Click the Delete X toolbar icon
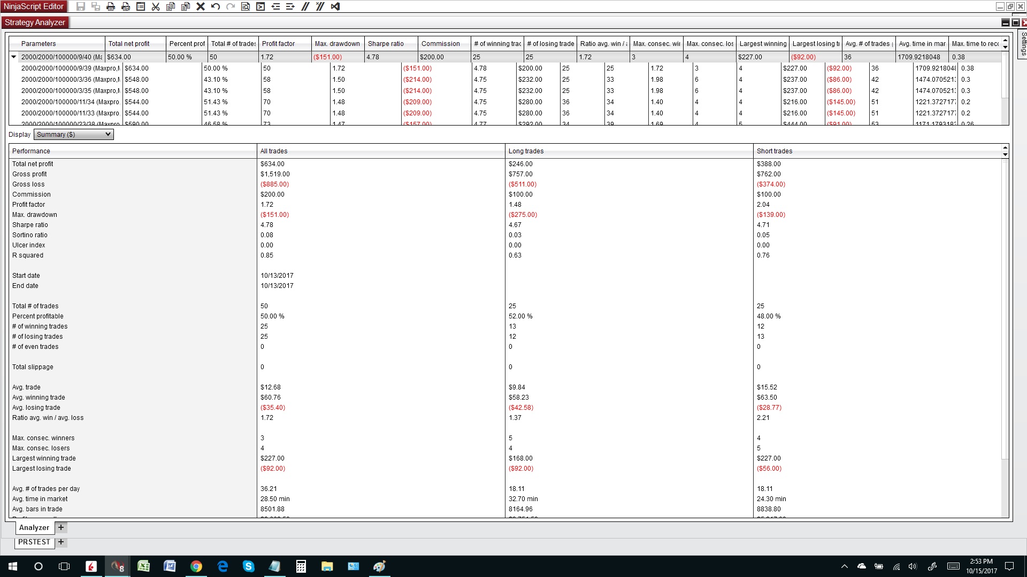Viewport: 1027px width, 577px height. tap(201, 7)
